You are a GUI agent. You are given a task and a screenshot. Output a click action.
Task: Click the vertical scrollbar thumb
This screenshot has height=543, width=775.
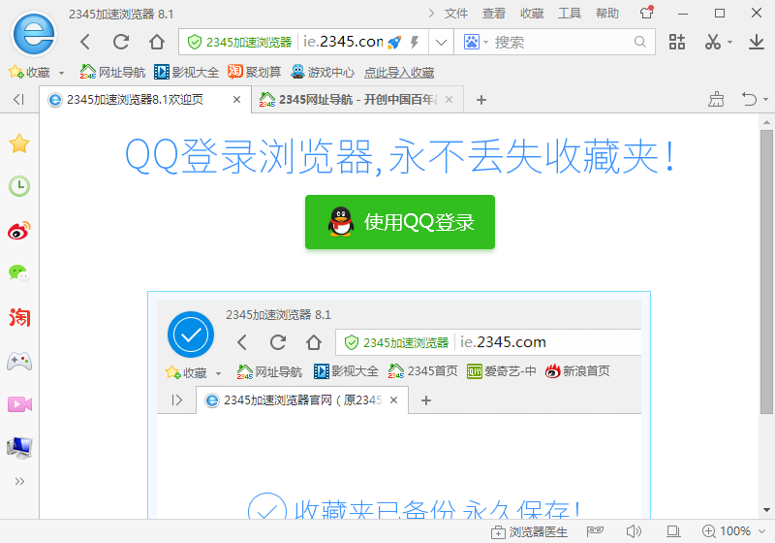click(x=766, y=271)
